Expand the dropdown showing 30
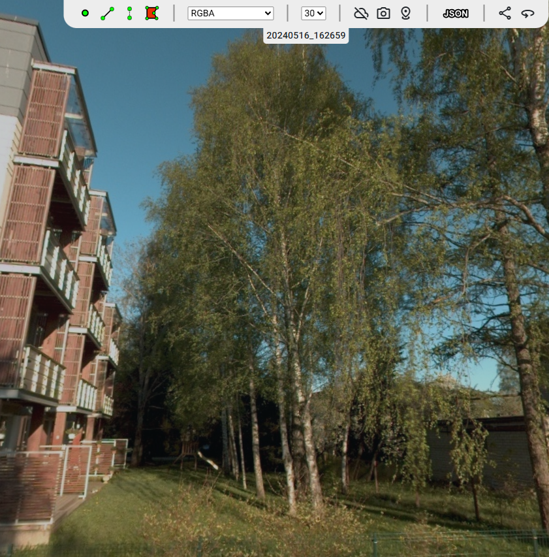 (313, 13)
